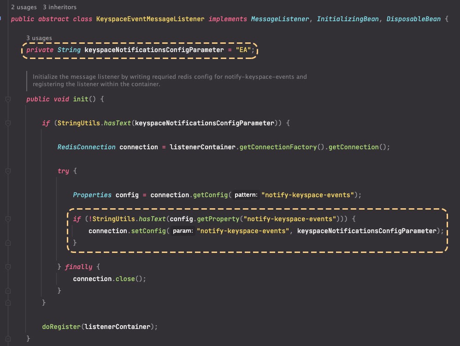Click "notify-keyspace-events" string in the getConfig call

pyautogui.click(x=308, y=195)
